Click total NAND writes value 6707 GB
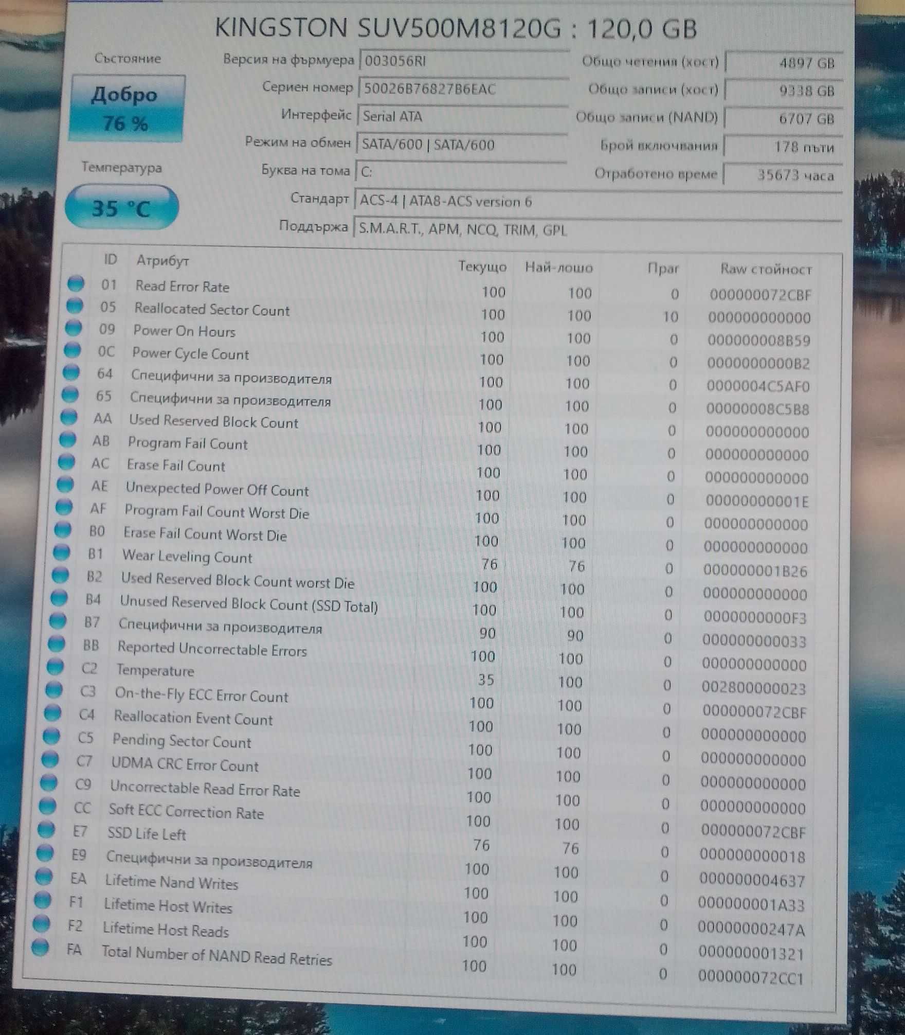 coord(783,118)
